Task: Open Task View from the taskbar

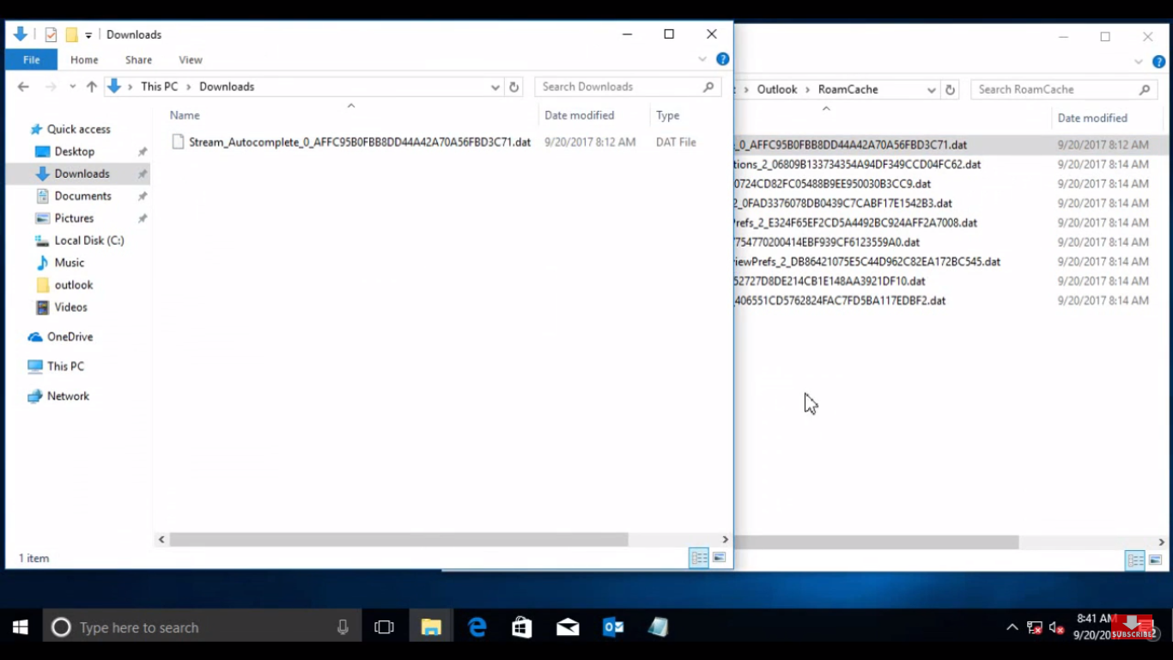Action: tap(384, 627)
